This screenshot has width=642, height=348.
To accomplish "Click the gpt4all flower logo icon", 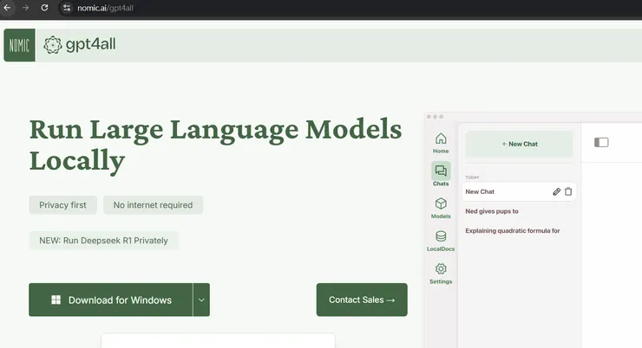I will pyautogui.click(x=53, y=44).
